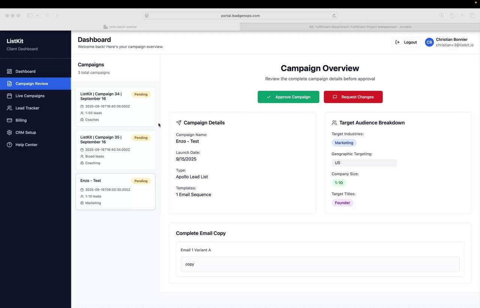Click the CB user avatar
This screenshot has height=308, width=480.
(x=429, y=42)
